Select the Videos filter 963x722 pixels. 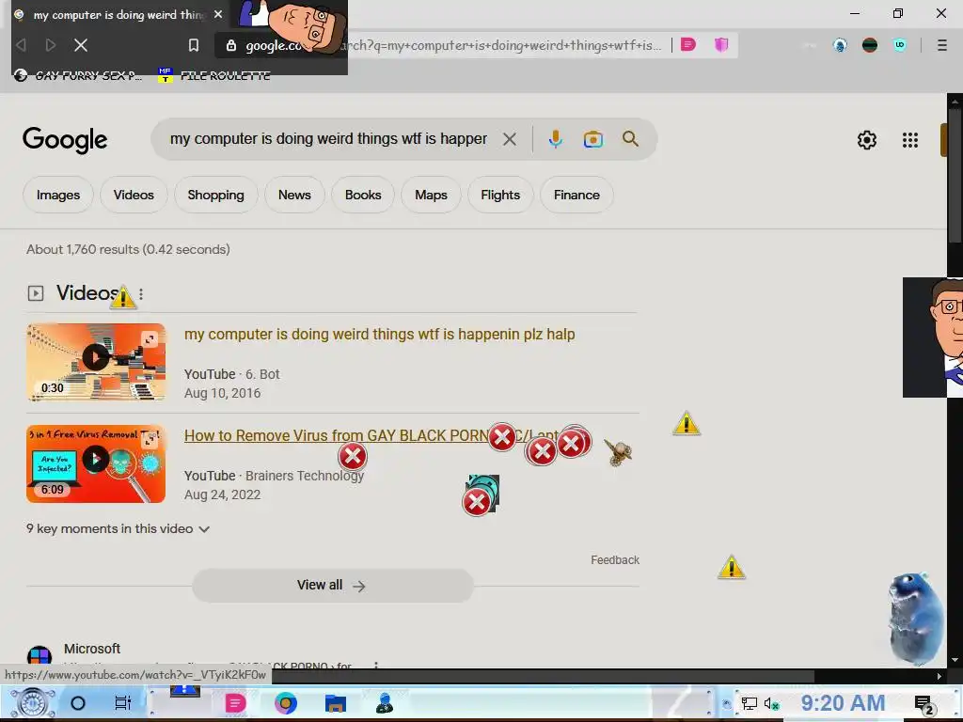[134, 195]
